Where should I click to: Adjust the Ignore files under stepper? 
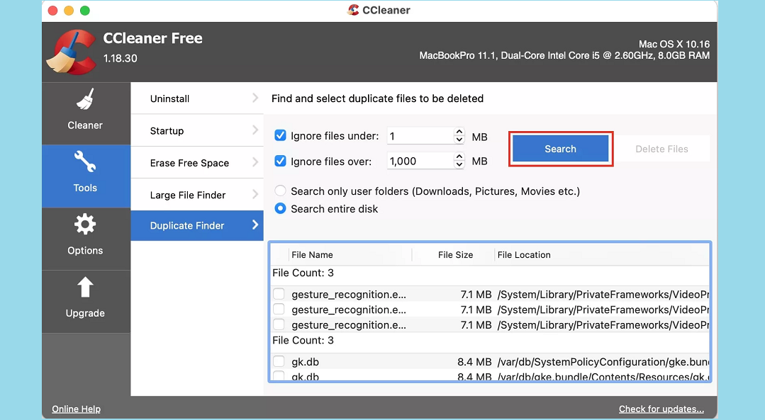(459, 136)
